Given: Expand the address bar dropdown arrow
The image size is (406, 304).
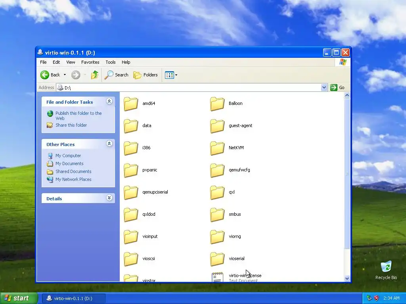Looking at the screenshot, I should [324, 87].
